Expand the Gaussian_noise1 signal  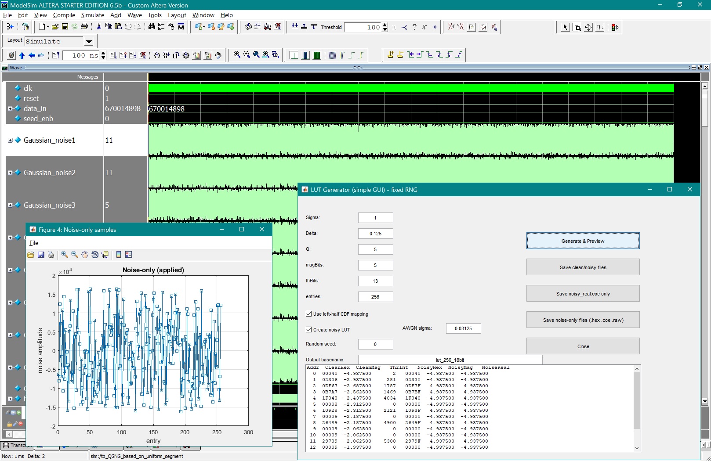[x=10, y=140]
